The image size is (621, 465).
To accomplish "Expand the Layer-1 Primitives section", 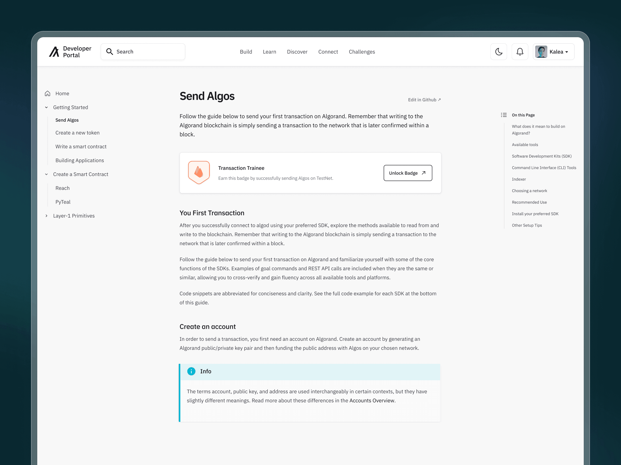I will point(47,216).
